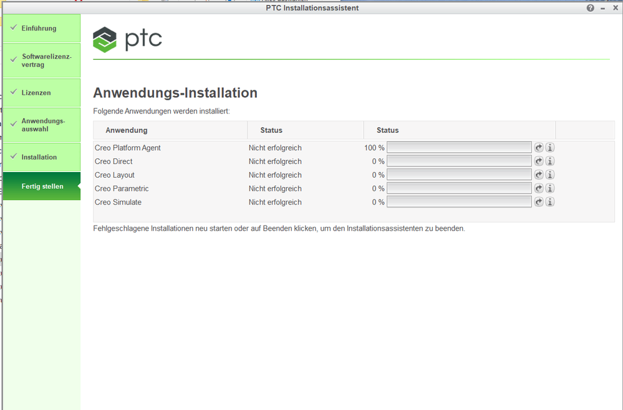Go to the Einführung step

pyautogui.click(x=42, y=28)
